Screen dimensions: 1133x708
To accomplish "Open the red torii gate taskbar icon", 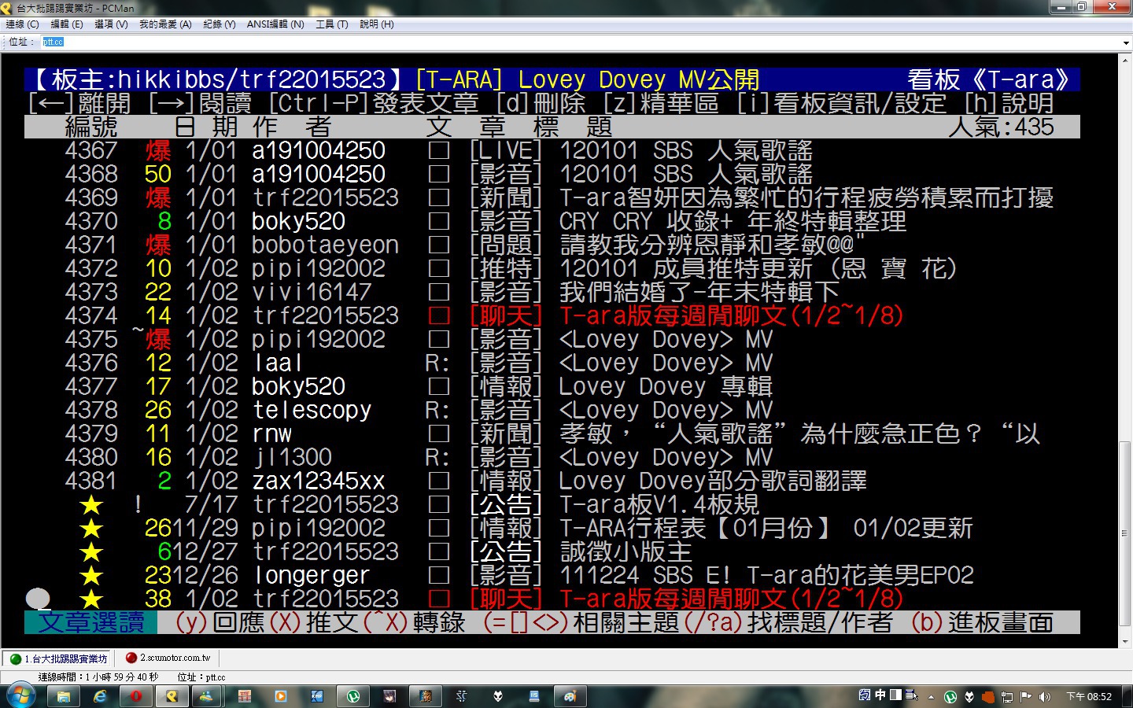I will 245,696.
